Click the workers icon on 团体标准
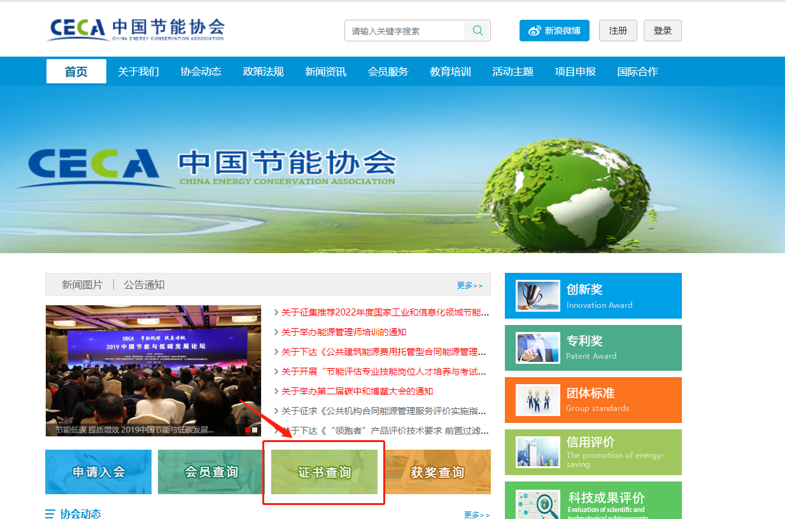785x519 pixels. pyautogui.click(x=538, y=400)
